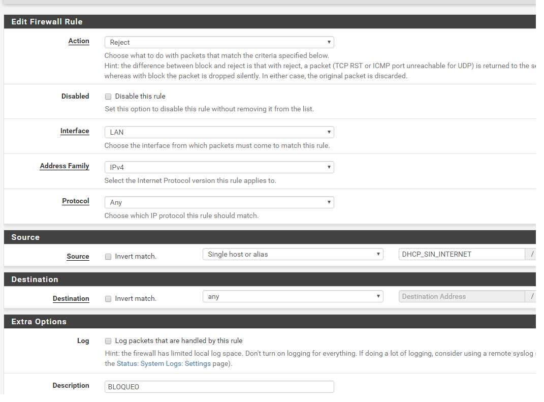Viewport: 544px width, 402px height.
Task: Click the DHCP_SIN_INTERNET source address field
Action: tap(461, 254)
